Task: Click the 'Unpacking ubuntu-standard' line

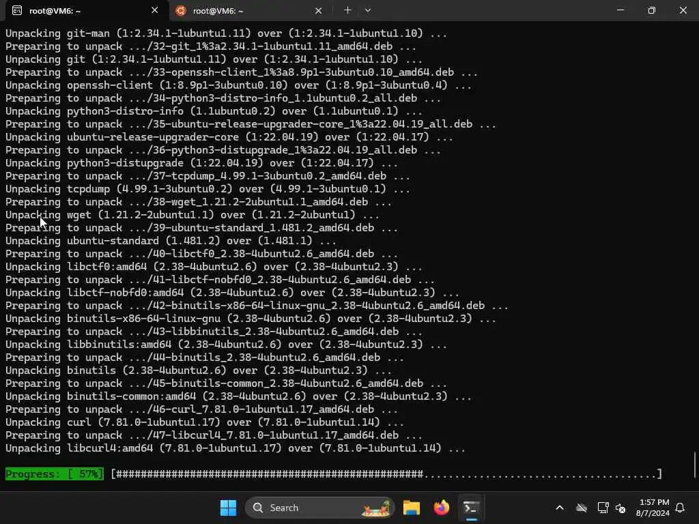Action: [171, 241]
